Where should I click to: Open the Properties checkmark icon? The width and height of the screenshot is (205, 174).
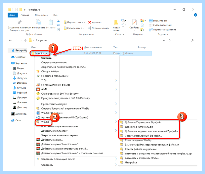point(134,22)
